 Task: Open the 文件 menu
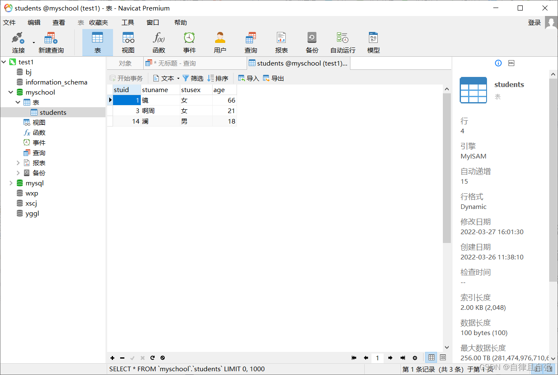pyautogui.click(x=9, y=23)
